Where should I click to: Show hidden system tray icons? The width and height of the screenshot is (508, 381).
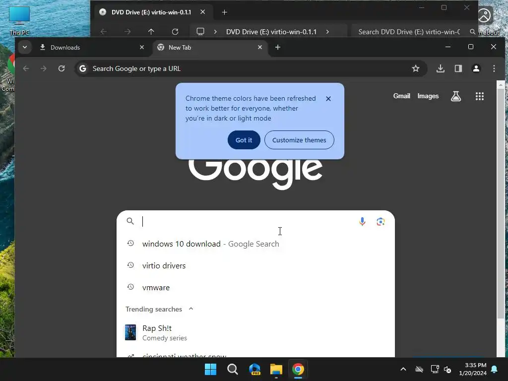403,369
